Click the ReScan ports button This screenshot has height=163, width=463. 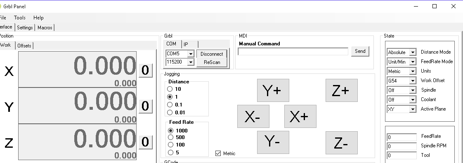(212, 62)
